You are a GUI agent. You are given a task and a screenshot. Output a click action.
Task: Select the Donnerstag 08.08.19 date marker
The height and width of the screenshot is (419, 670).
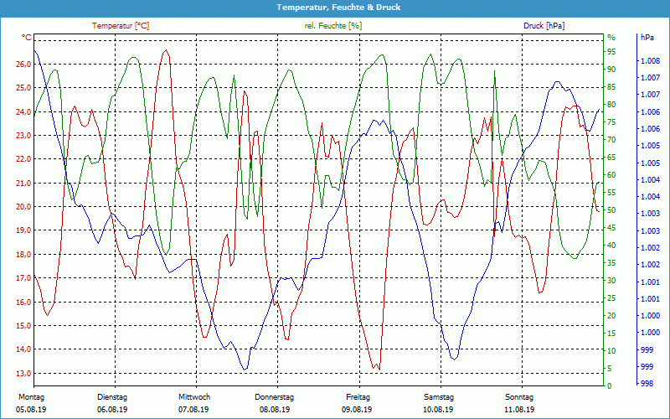[x=275, y=403]
